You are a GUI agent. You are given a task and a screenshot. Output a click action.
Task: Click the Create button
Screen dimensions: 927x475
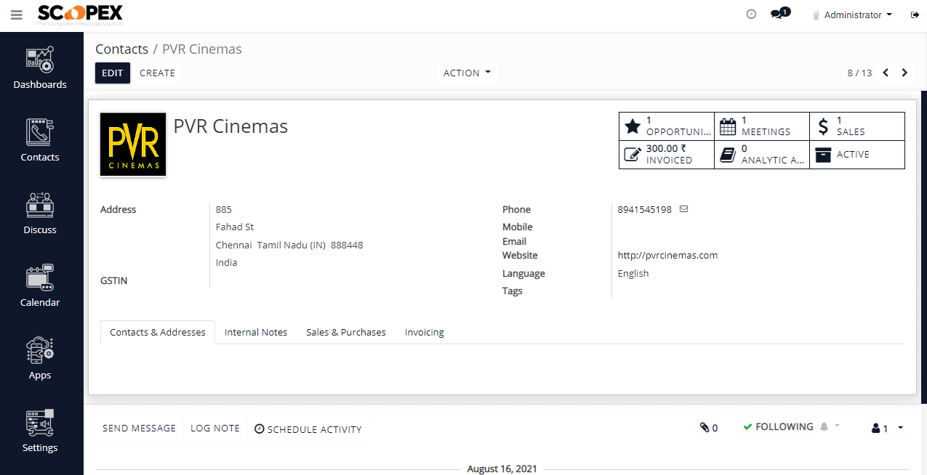tap(157, 73)
